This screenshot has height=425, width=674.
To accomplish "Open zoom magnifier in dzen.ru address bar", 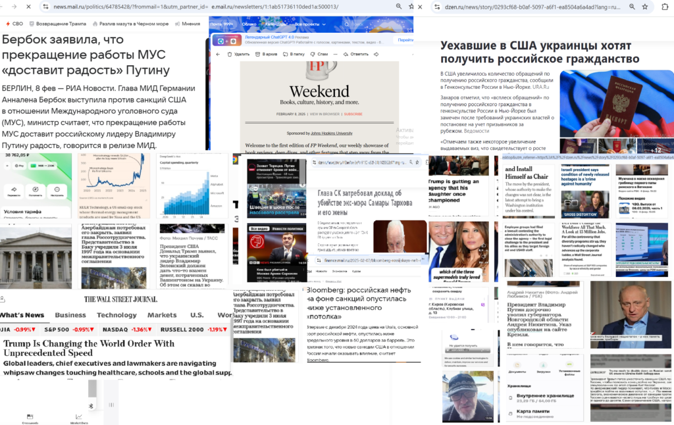I will pyautogui.click(x=633, y=7).
